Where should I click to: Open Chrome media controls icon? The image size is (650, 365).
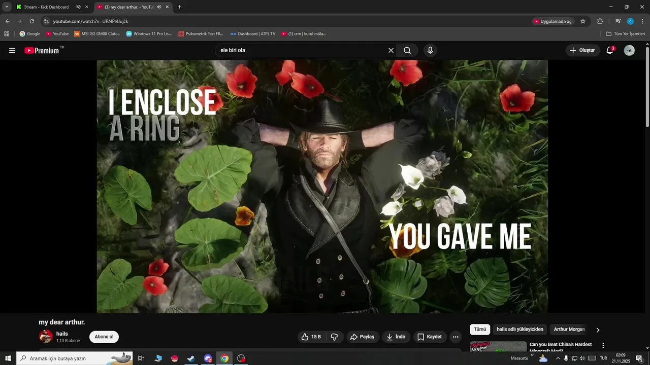pos(618,21)
